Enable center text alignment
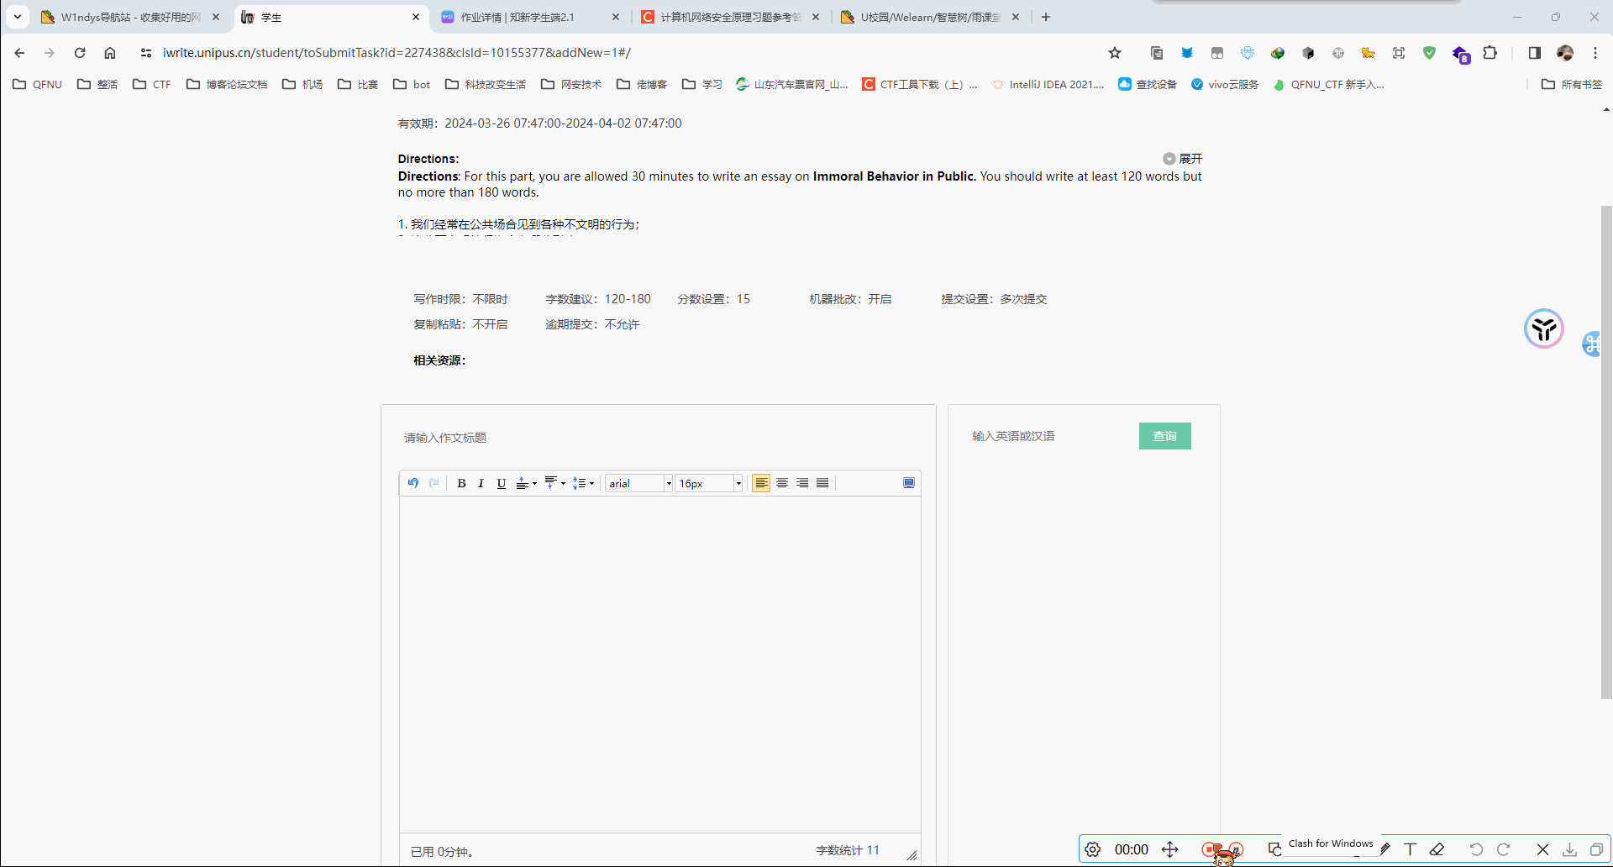Image resolution: width=1613 pixels, height=867 pixels. click(x=782, y=483)
